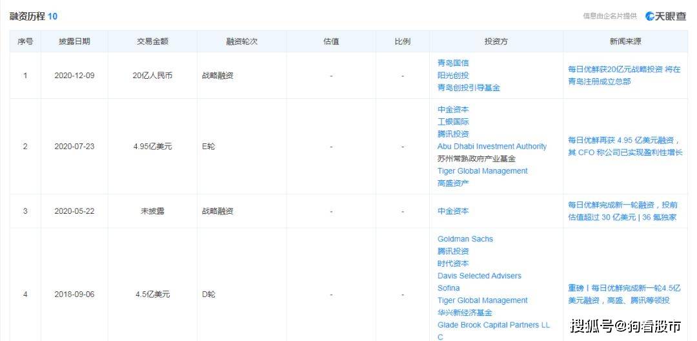Open the 青岛创投引导基金 investor link
The width and height of the screenshot is (697, 341).
pos(469,88)
